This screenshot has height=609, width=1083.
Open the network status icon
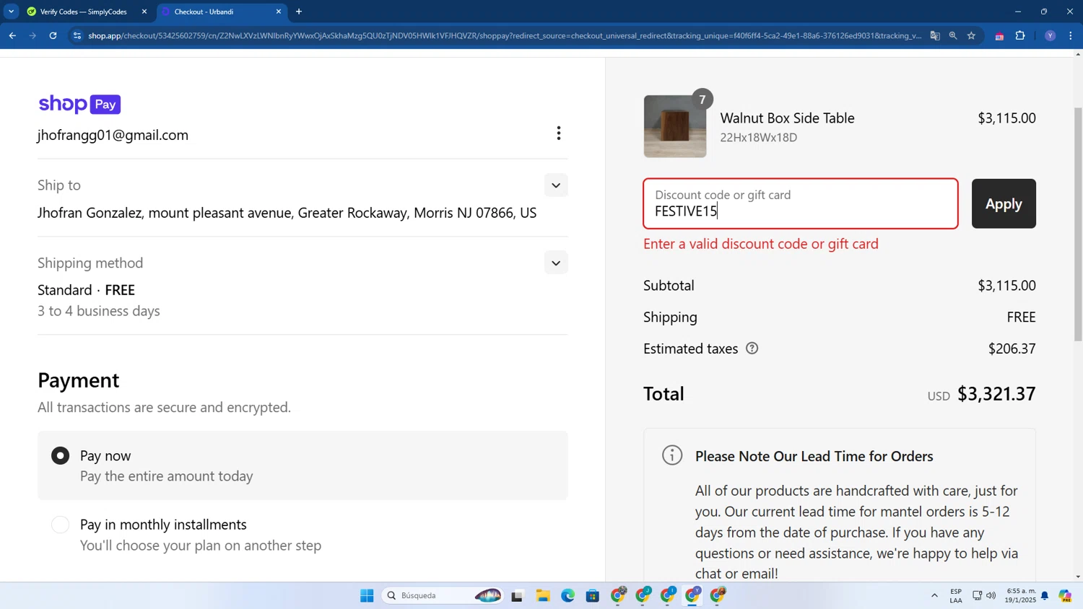click(x=978, y=595)
